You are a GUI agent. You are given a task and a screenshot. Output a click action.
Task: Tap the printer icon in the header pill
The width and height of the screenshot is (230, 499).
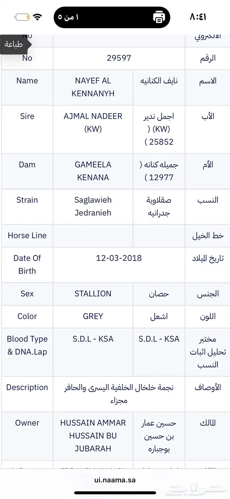[159, 17]
